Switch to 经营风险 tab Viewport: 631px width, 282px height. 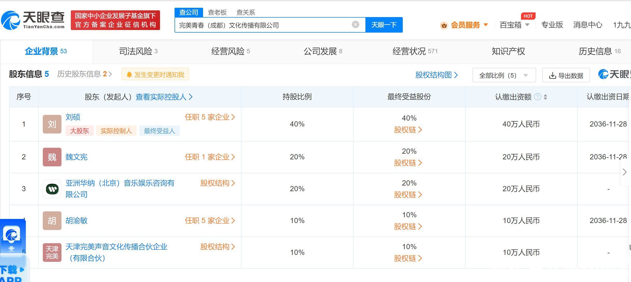click(x=231, y=51)
